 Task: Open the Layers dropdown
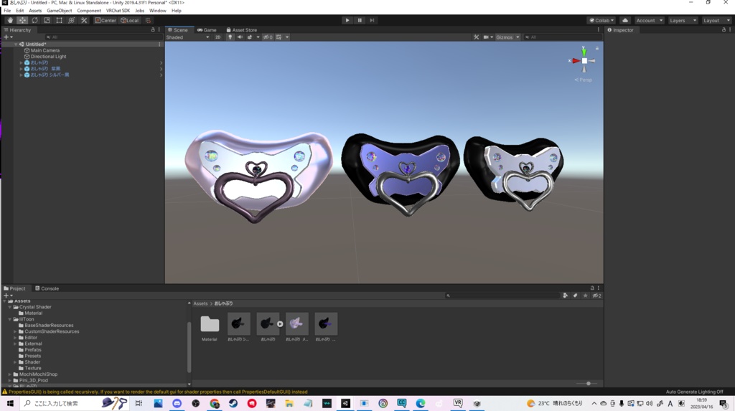click(x=683, y=20)
